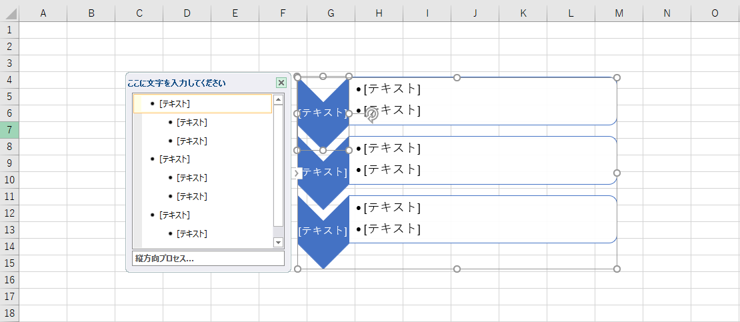Select column J header
Image resolution: width=740 pixels, height=322 pixels.
point(475,13)
